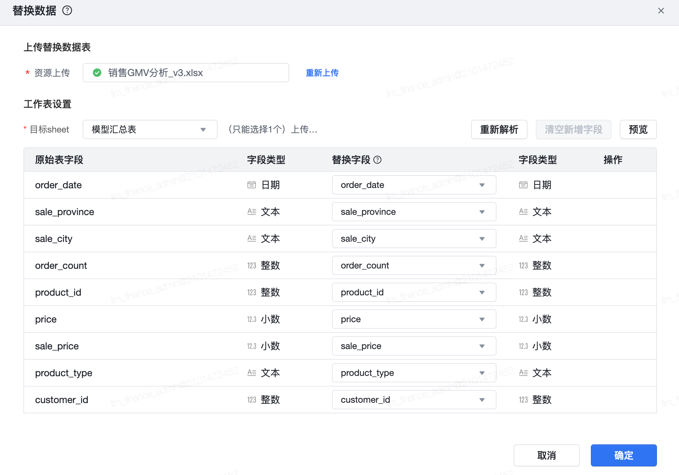
Task: Expand the sale_city replacement field dropdown
Action: 414,239
